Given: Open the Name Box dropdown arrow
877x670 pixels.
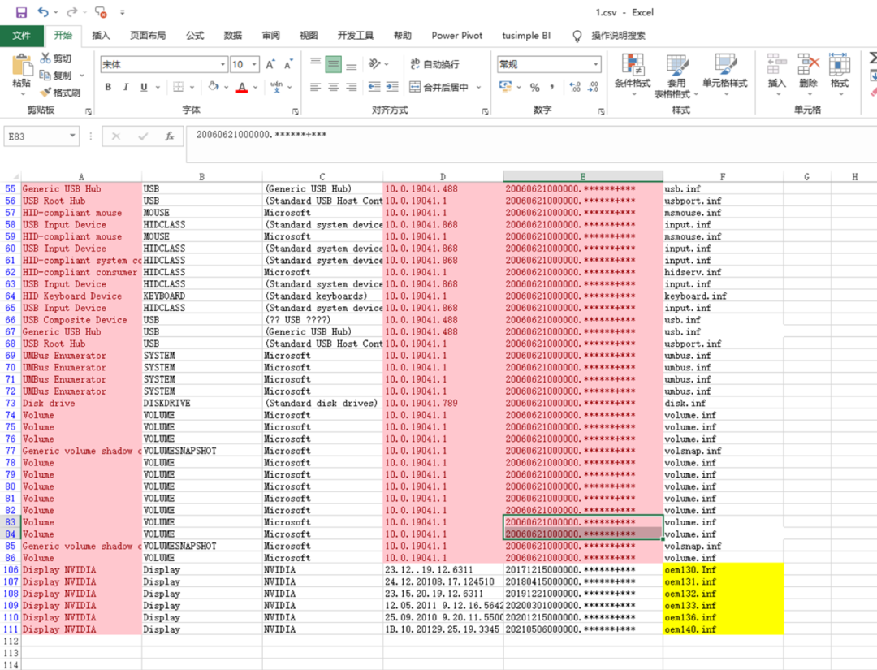Looking at the screenshot, I should click(x=73, y=136).
